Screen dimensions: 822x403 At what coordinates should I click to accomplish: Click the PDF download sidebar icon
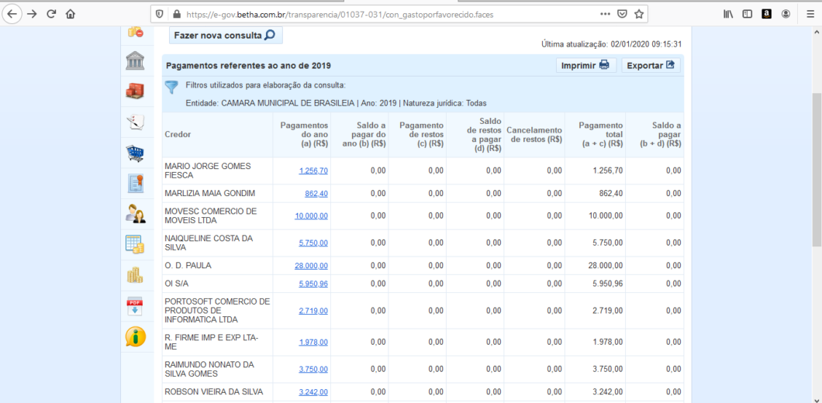click(135, 306)
